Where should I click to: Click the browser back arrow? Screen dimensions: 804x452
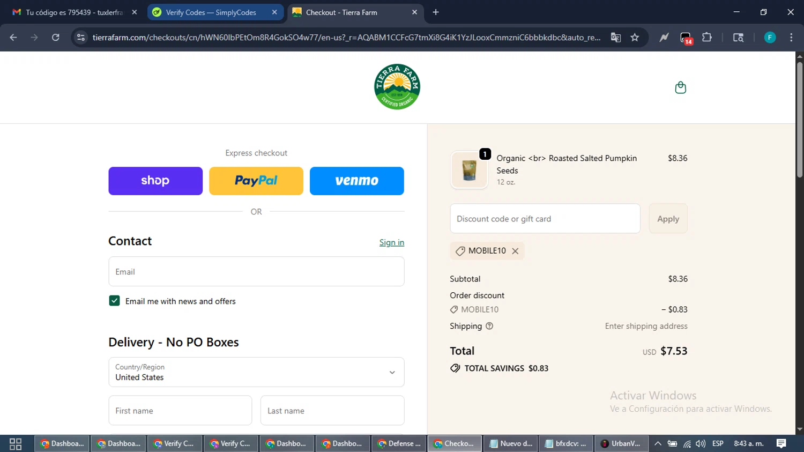tap(13, 38)
